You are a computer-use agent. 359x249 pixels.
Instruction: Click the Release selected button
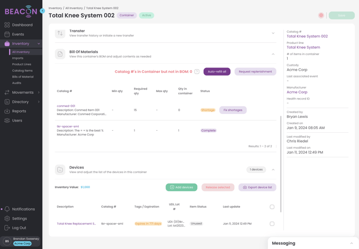(x=218, y=187)
